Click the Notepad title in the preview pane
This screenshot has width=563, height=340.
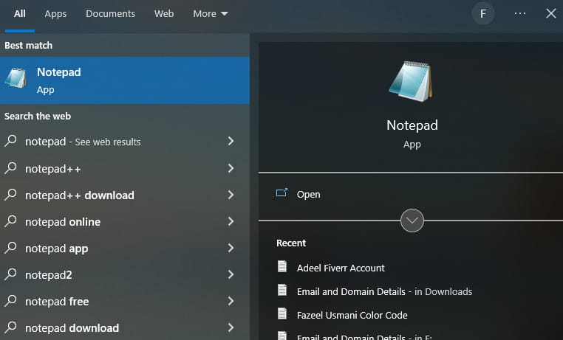pos(412,125)
